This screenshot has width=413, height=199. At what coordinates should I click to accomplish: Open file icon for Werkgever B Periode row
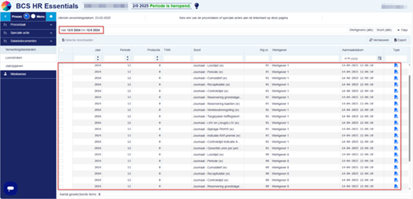point(396,161)
